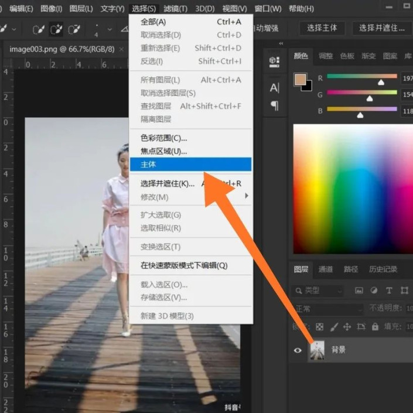413x413 pixels.
Task: Click the 背景 layer thumbnail
Action: pyautogui.click(x=318, y=350)
